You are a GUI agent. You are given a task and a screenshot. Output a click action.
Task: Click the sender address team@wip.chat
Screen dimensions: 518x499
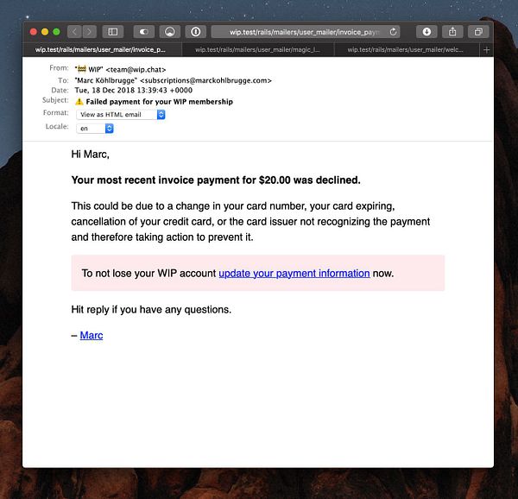coord(136,70)
